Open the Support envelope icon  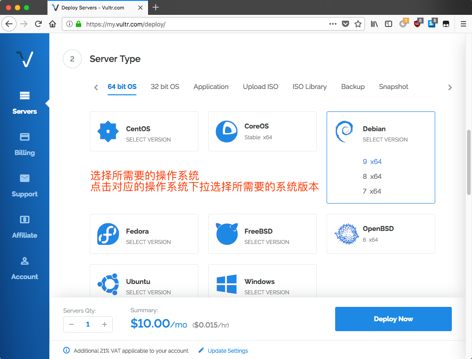[x=25, y=178]
